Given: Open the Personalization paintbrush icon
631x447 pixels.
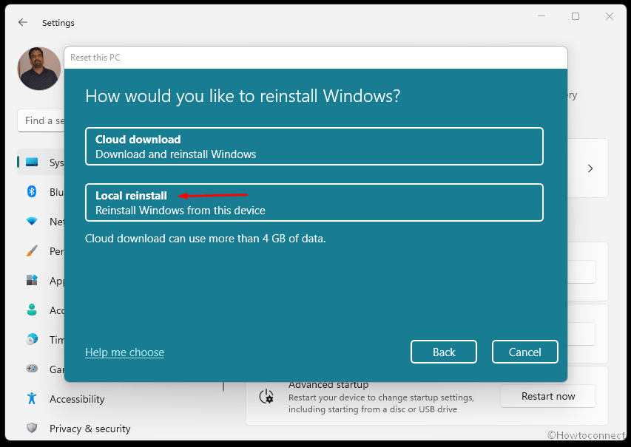Looking at the screenshot, I should [x=32, y=250].
